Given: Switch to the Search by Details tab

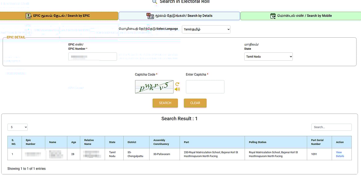Looking at the screenshot, I should pyautogui.click(x=179, y=16).
